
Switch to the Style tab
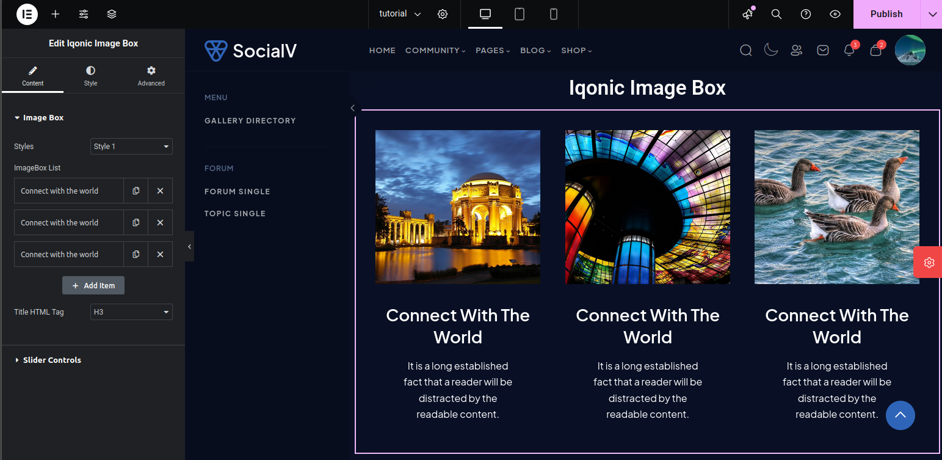pyautogui.click(x=90, y=76)
